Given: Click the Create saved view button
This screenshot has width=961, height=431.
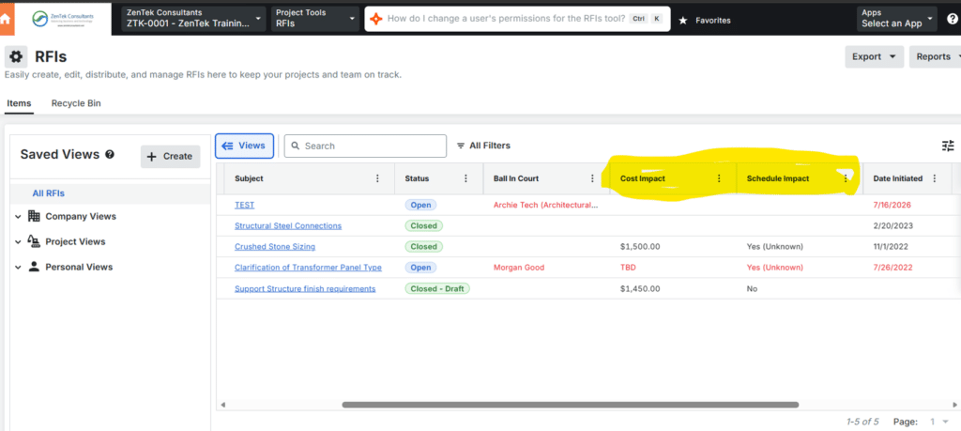Looking at the screenshot, I should pos(171,156).
